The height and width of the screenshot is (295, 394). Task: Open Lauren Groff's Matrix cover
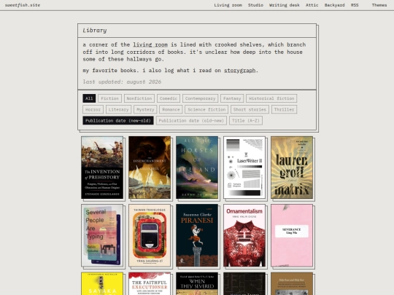coord(292,168)
